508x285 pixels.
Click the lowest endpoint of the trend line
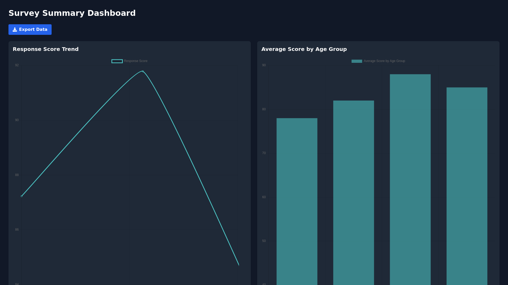tap(238, 265)
